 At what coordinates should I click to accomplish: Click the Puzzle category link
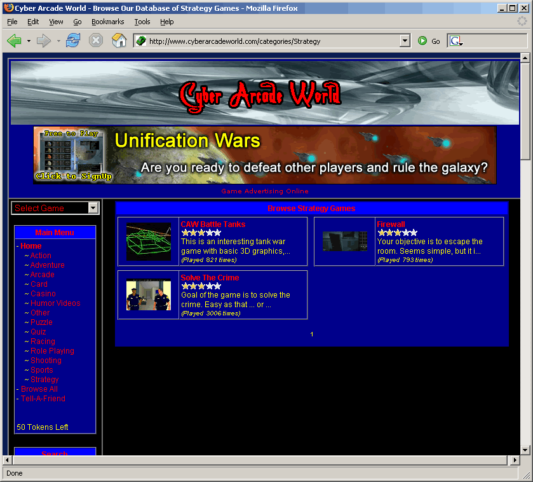coord(41,322)
